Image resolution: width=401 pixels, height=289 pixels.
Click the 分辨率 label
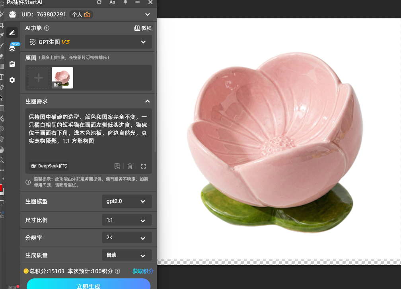coord(33,238)
